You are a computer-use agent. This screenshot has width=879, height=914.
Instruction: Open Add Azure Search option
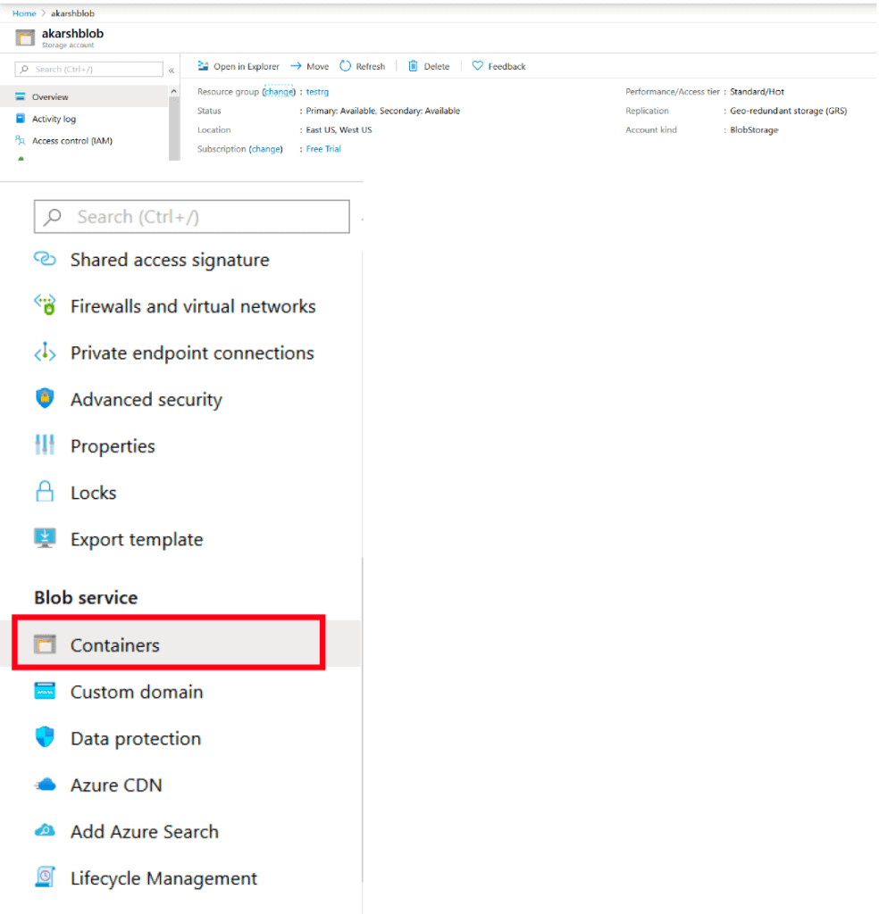(x=144, y=831)
